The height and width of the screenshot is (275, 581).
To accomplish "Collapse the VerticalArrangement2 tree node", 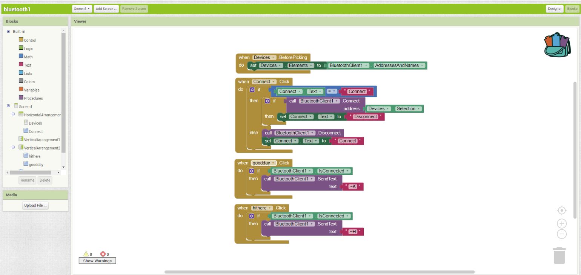I will tap(13, 148).
